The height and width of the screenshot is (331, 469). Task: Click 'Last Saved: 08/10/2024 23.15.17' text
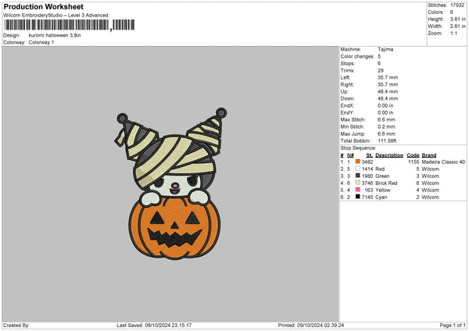tap(154, 326)
